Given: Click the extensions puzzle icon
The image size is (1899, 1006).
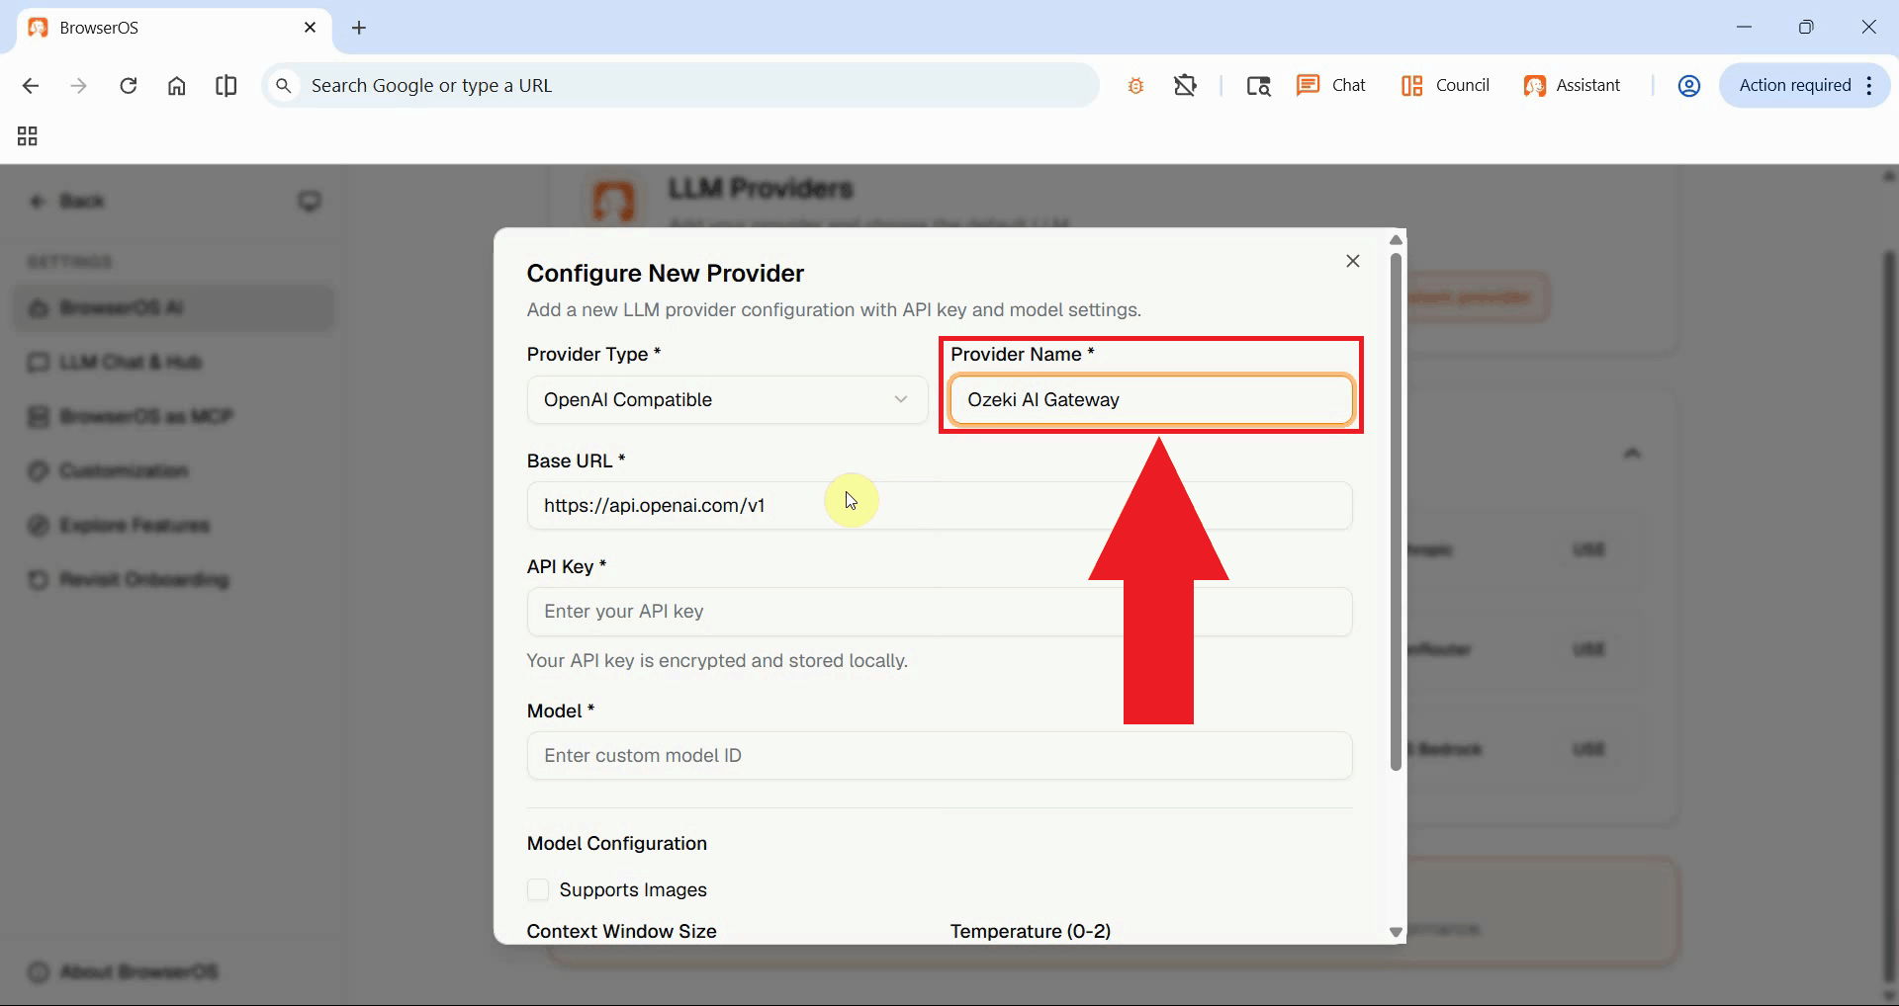Looking at the screenshot, I should coord(1185,86).
